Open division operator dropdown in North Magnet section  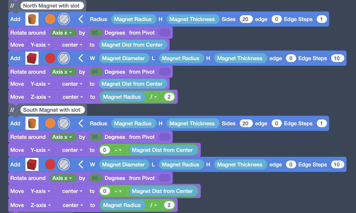[154, 97]
